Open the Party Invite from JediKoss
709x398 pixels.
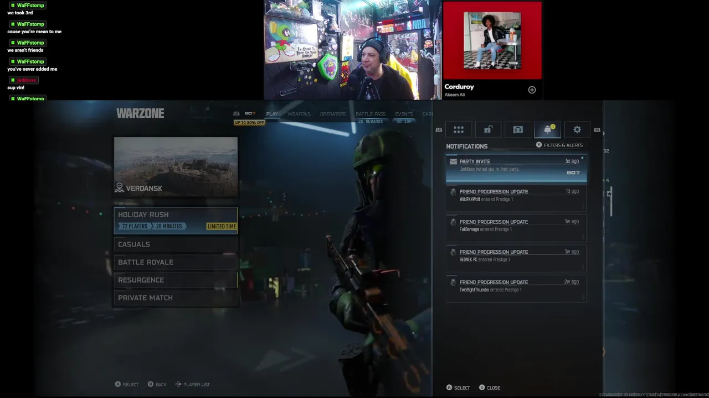(516, 169)
